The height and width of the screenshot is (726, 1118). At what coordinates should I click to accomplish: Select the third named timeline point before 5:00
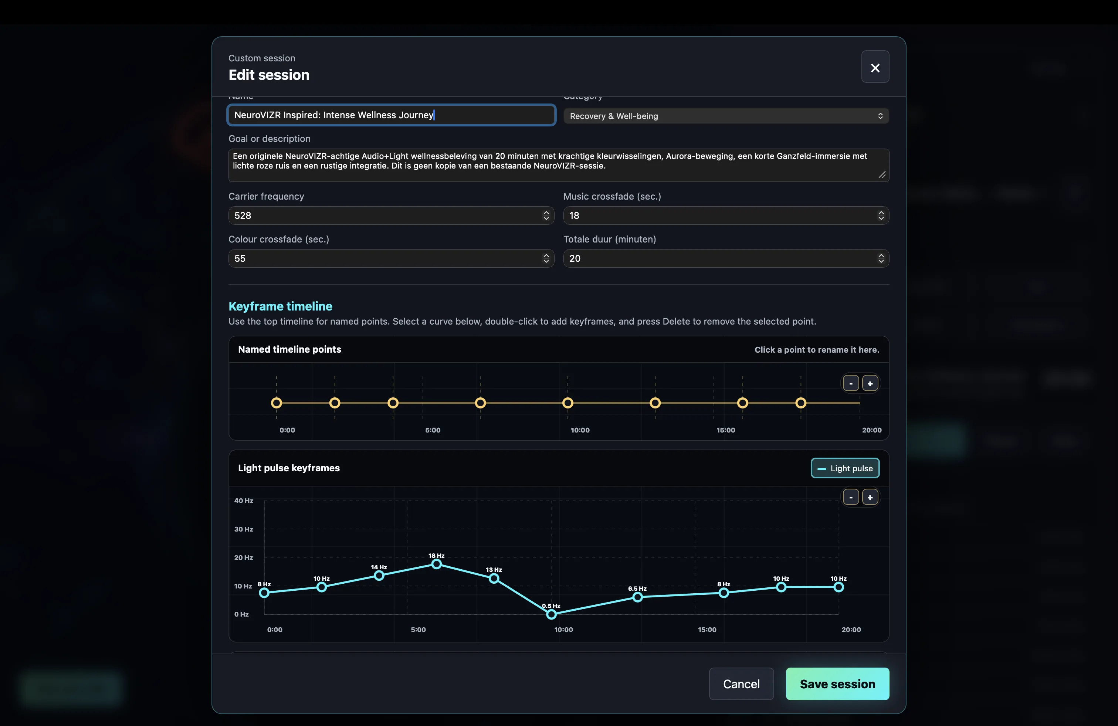(x=393, y=403)
